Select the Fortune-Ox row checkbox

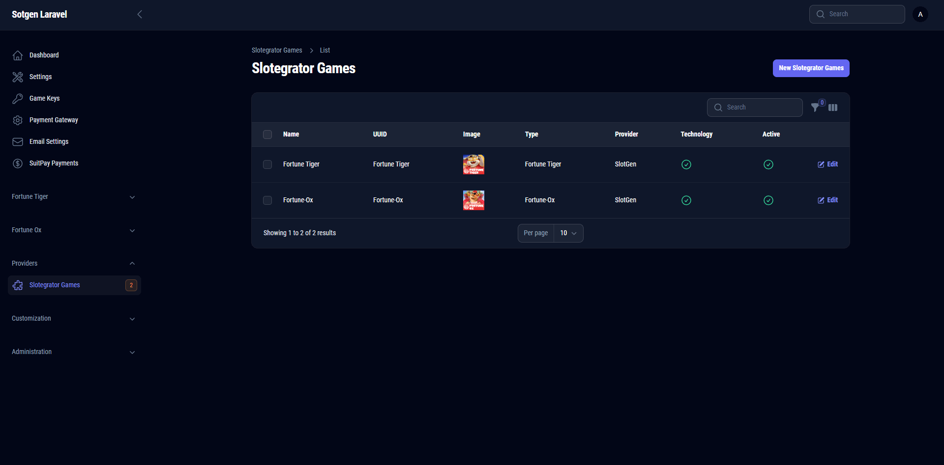(x=267, y=200)
